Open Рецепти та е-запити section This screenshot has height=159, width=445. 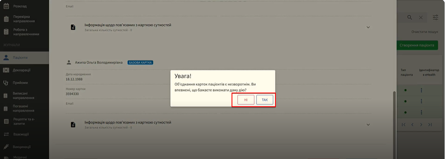[x=25, y=122]
